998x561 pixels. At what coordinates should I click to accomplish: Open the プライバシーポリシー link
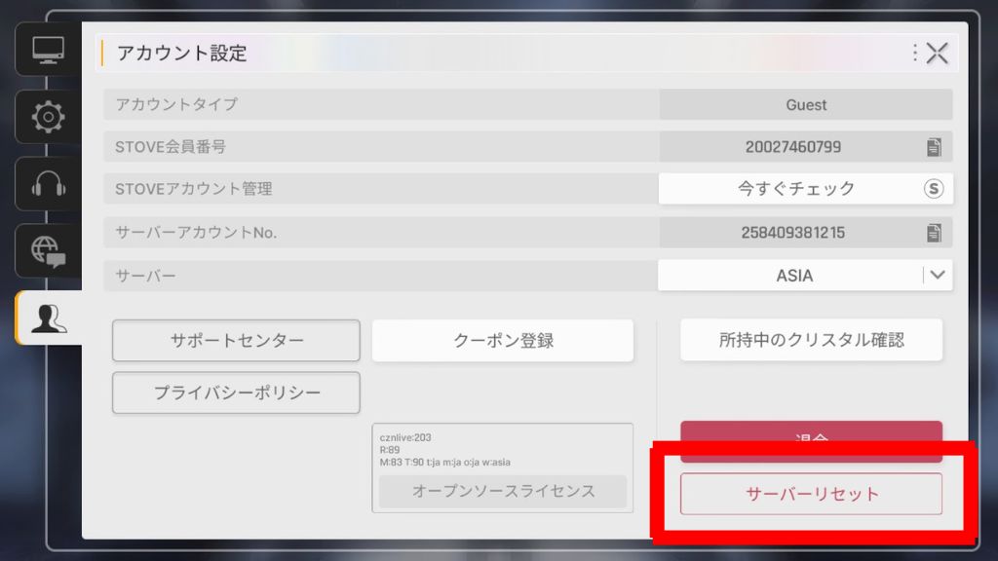pos(236,393)
